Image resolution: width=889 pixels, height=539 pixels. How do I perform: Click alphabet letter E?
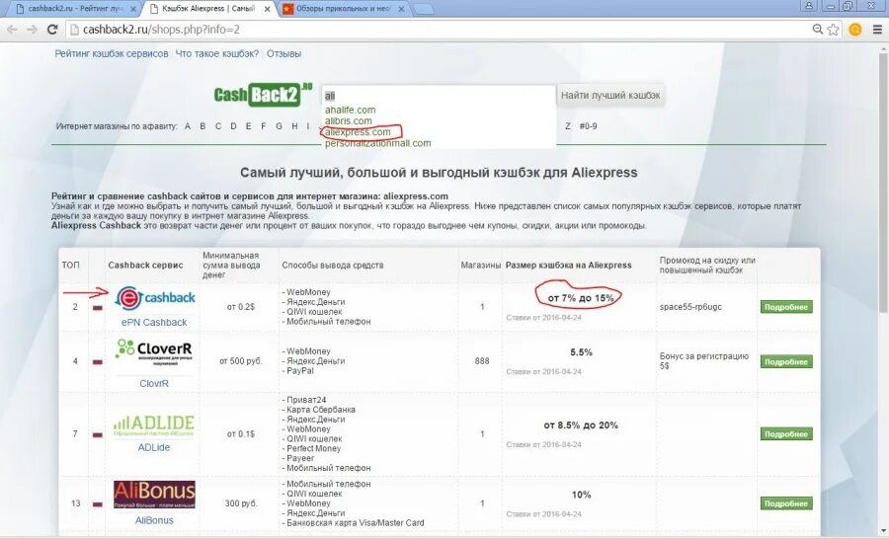click(x=248, y=126)
